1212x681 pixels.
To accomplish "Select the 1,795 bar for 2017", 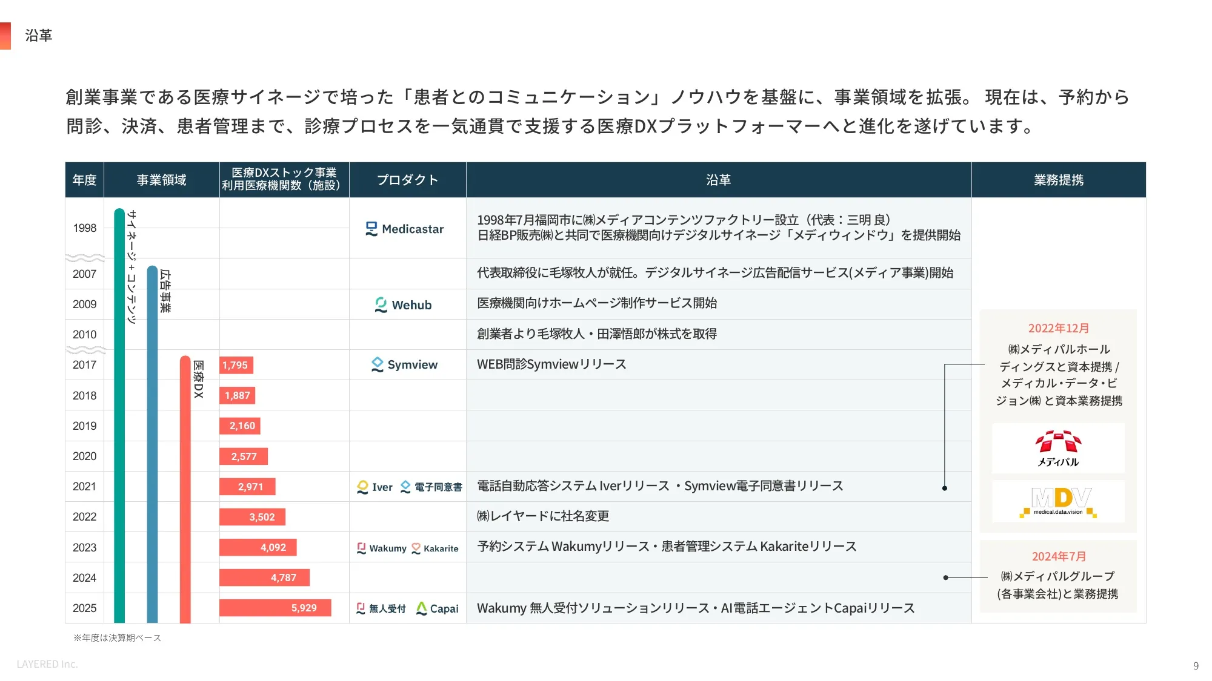I will [x=236, y=365].
